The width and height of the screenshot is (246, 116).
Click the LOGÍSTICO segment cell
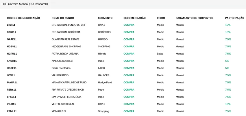[104, 32]
